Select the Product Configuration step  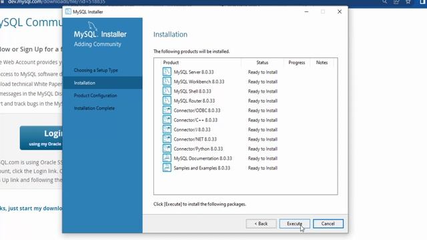[x=95, y=95]
